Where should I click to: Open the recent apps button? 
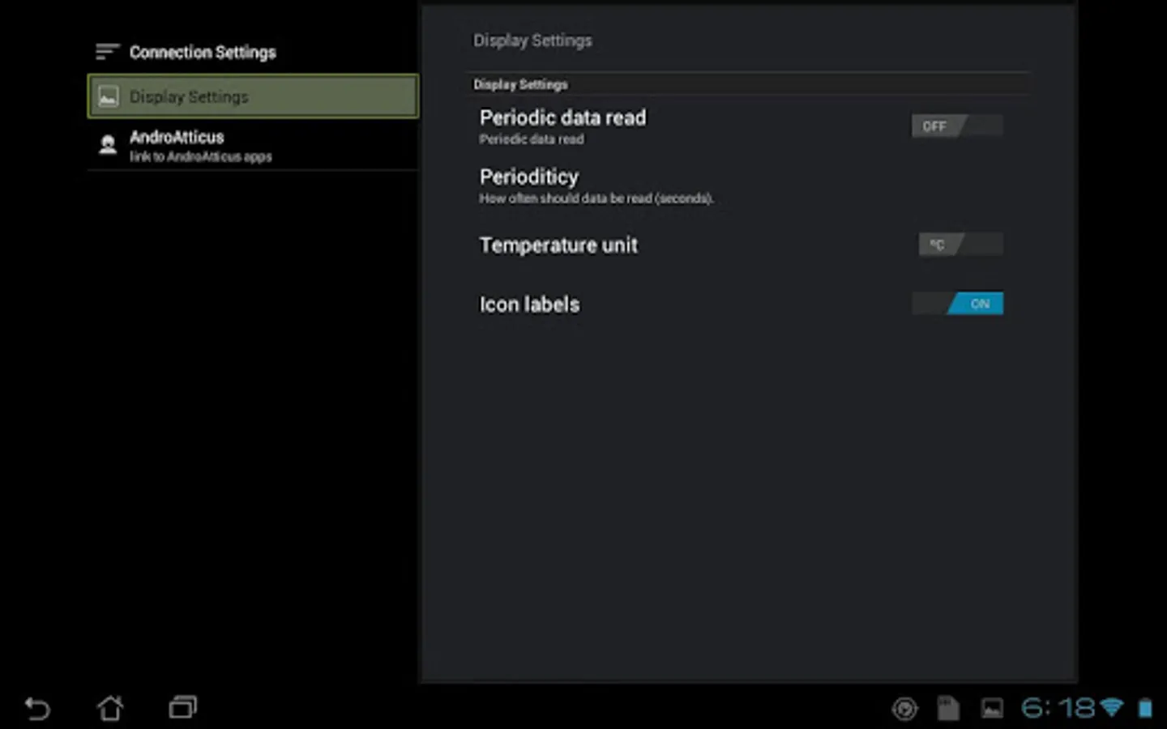(183, 708)
